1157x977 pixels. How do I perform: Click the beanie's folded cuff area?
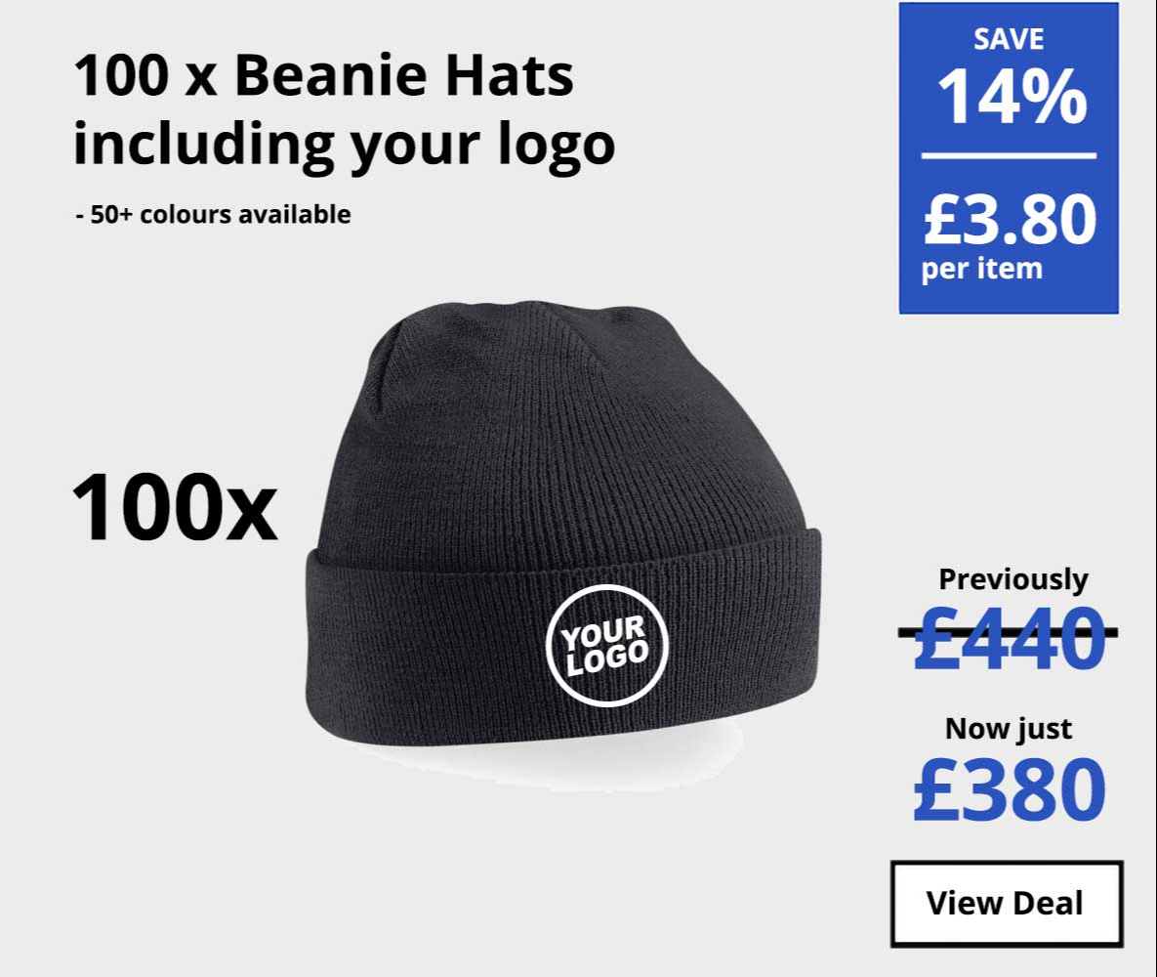tap(562, 641)
